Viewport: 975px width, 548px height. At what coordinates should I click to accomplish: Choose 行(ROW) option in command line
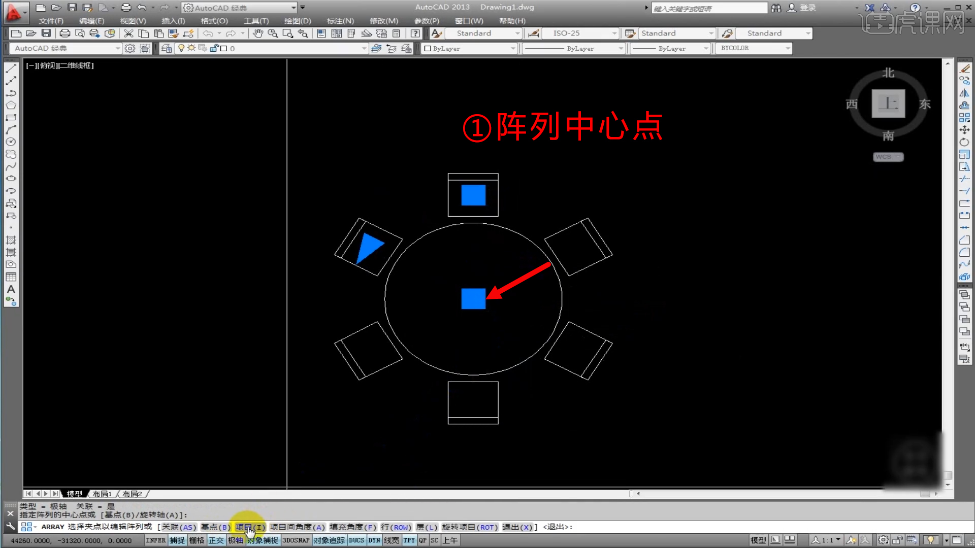[x=396, y=527]
